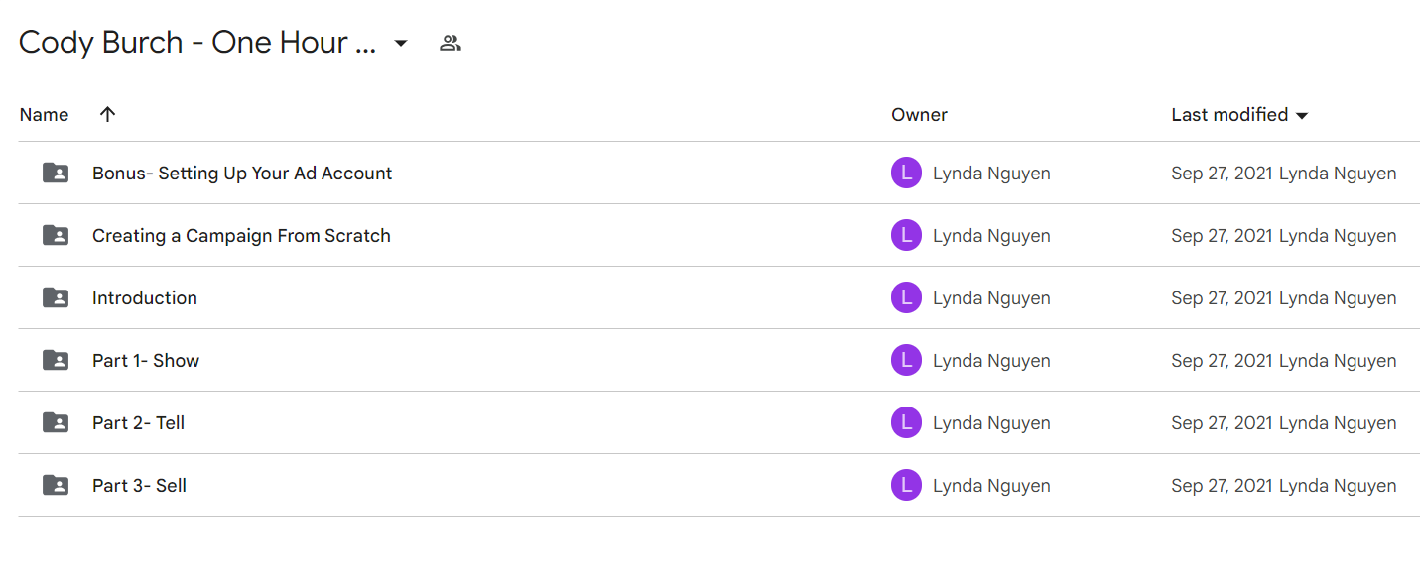The image size is (1420, 581).
Task: Click the shared folder icon for Introduction
Action: [x=56, y=297]
